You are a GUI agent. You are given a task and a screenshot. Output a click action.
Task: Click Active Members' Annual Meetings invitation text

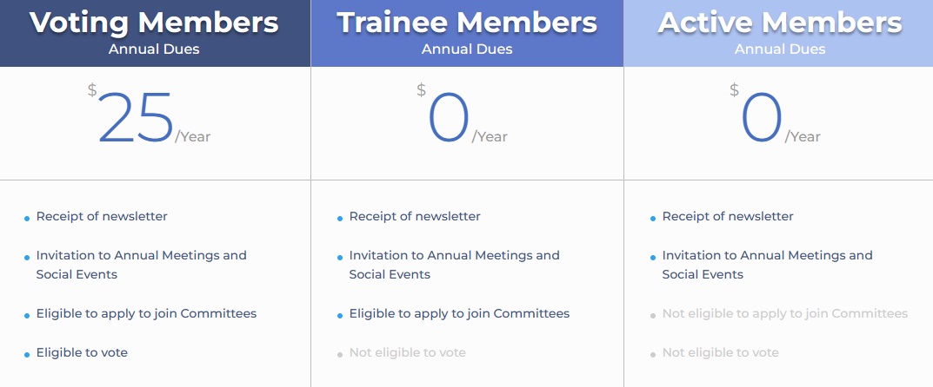tap(767, 265)
